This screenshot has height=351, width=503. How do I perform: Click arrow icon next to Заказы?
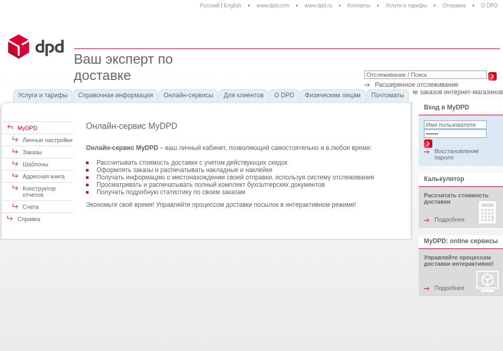point(15,152)
